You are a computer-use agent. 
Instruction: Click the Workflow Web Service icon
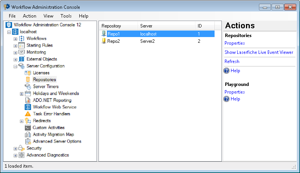[x=28, y=107]
